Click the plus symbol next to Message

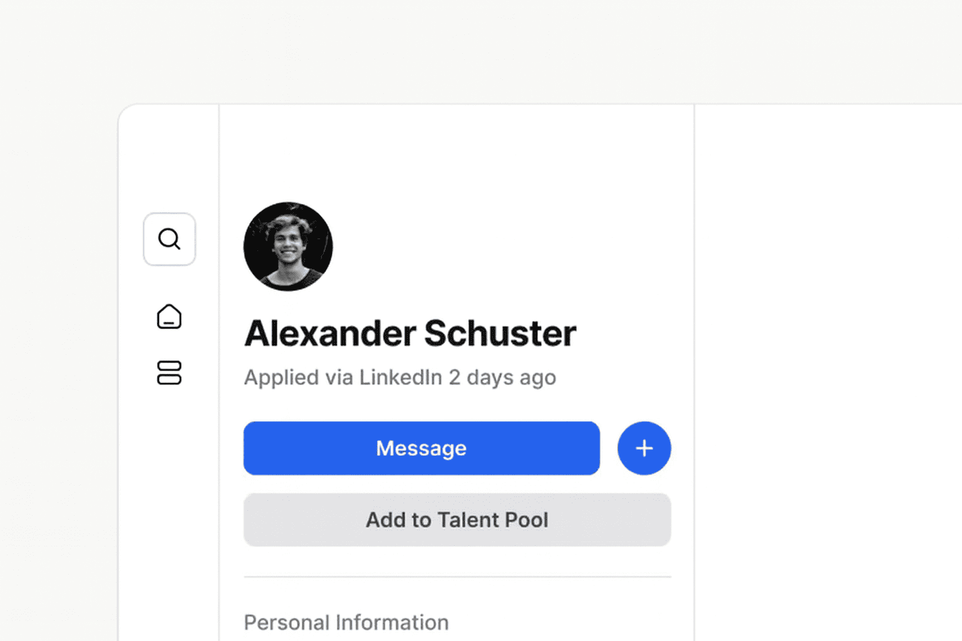coord(644,448)
